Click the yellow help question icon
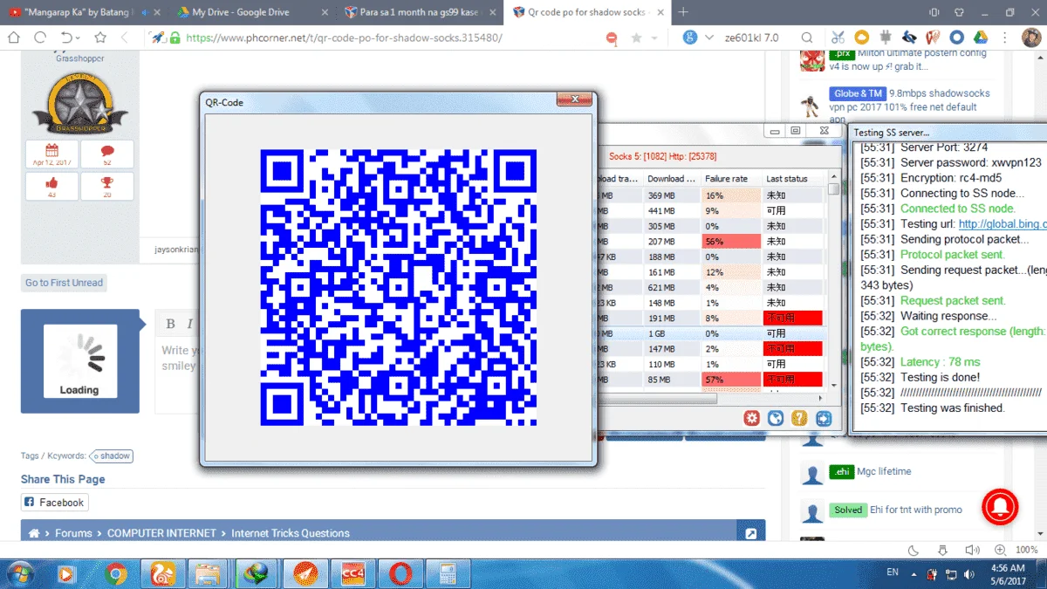 pyautogui.click(x=799, y=419)
